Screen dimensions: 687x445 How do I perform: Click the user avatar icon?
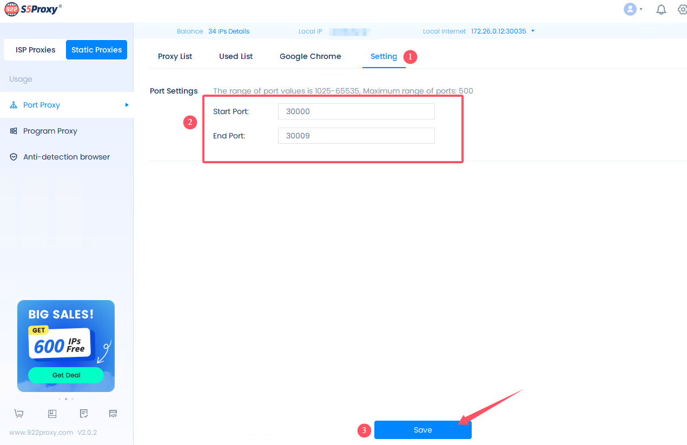(x=630, y=9)
